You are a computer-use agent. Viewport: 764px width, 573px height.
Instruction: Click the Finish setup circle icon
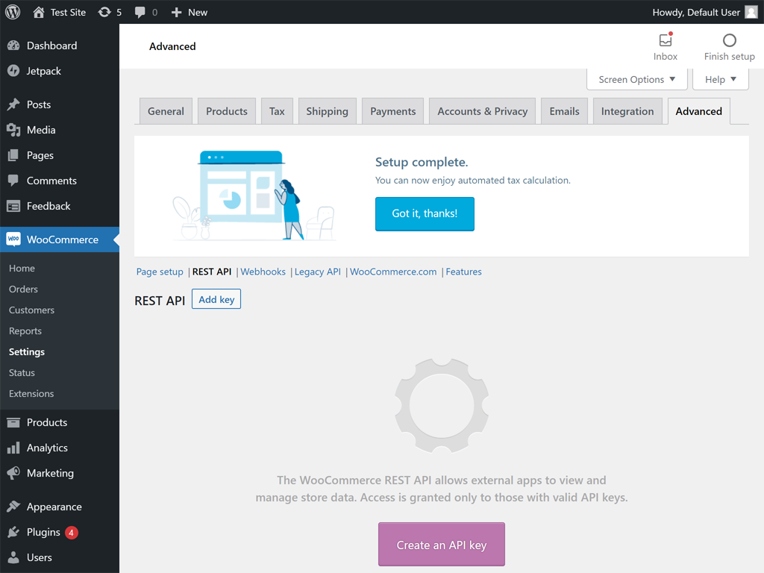point(729,41)
